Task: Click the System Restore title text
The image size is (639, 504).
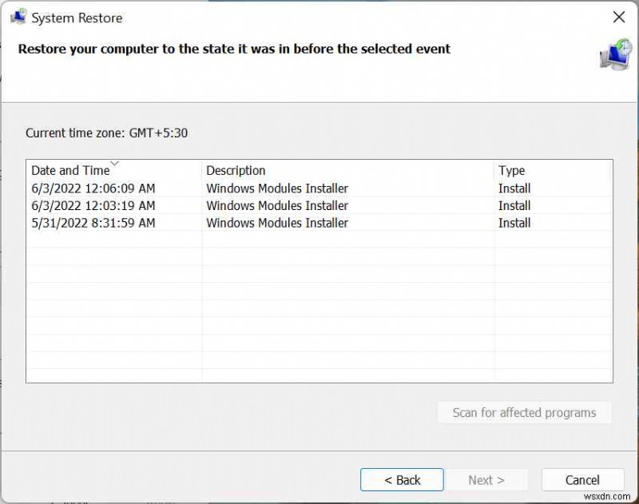Action: pos(77,17)
